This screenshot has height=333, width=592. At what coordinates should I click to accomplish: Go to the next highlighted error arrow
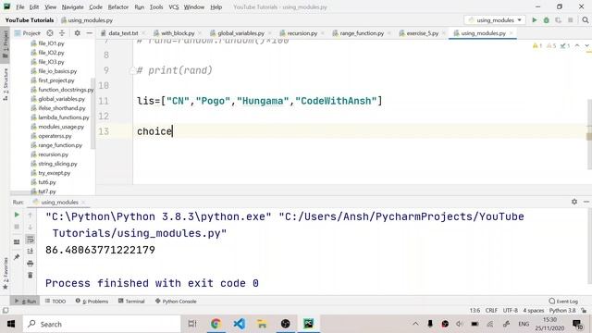(x=586, y=45)
